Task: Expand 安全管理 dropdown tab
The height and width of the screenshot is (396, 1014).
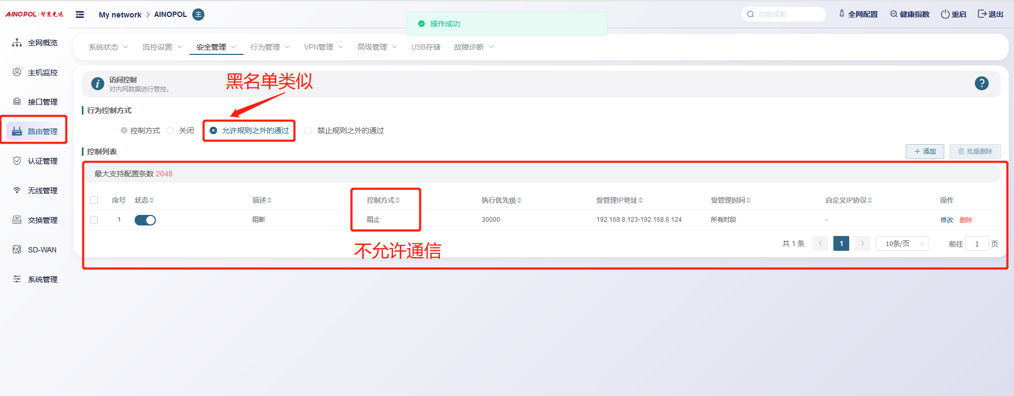Action: 216,47
